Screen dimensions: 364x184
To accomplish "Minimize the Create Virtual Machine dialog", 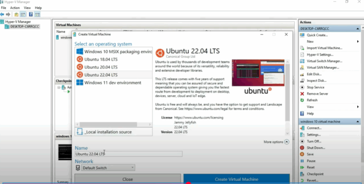I will pyautogui.click(x=262, y=34).
